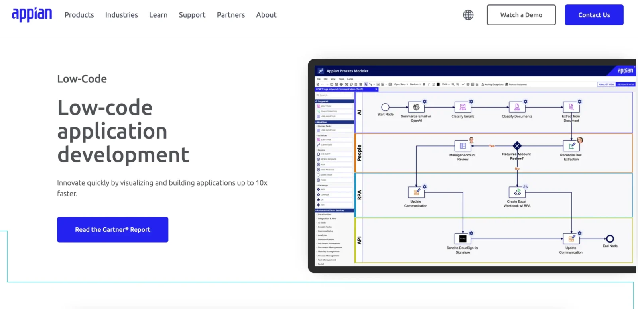Open gear settings on Classify Emails node
Image resolution: width=638 pixels, height=309 pixels.
(471, 102)
